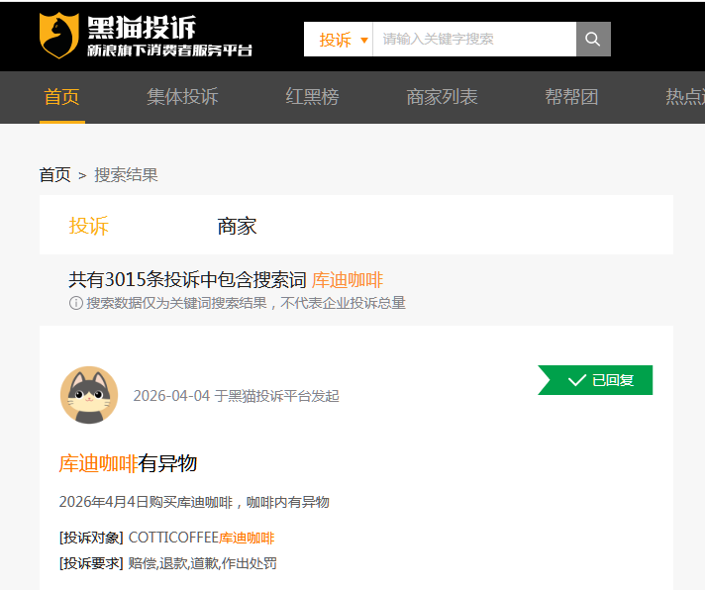Open the 帮帮团 navigation tab
This screenshot has height=590, width=705.
pos(571,97)
